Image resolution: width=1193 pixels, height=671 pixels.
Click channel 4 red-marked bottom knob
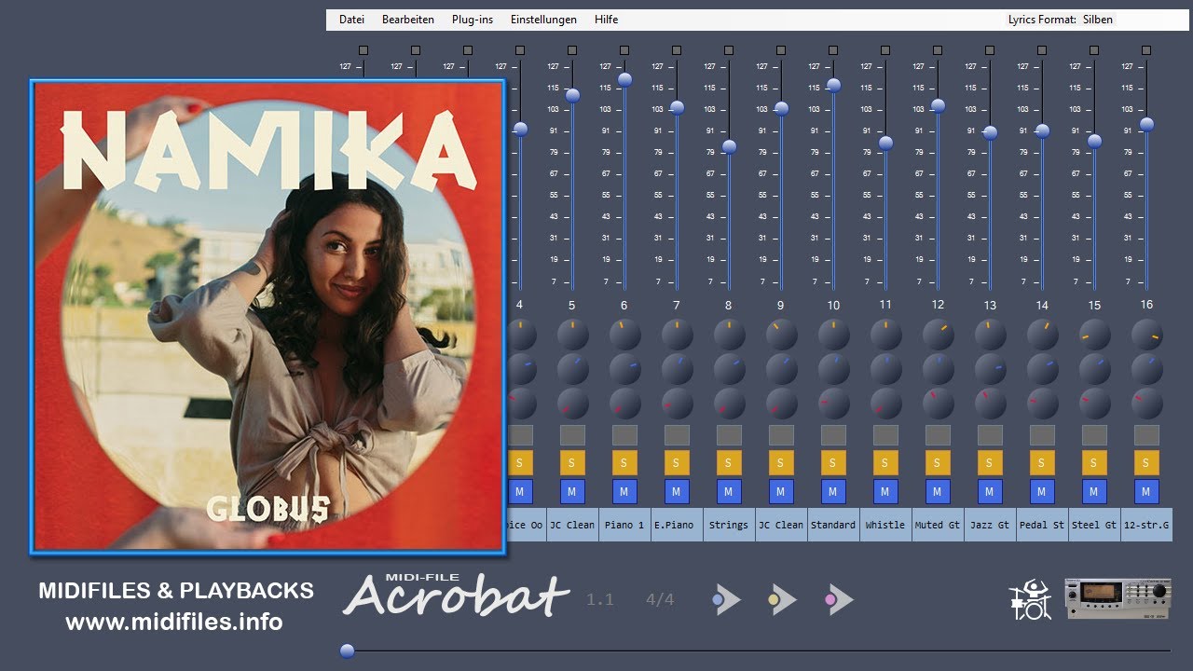(x=520, y=404)
